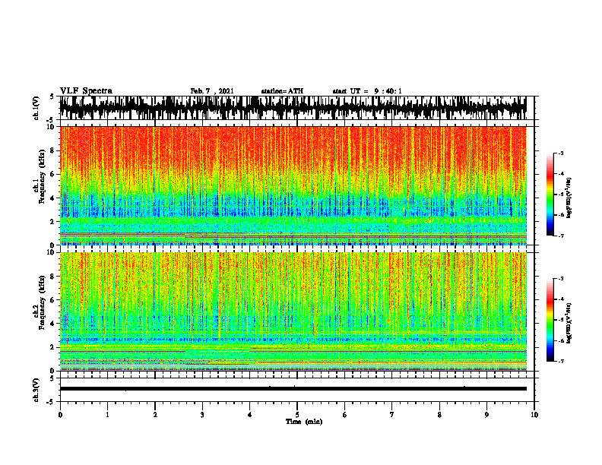Click time axis tick label '3'
Viewport: 602px width, 465px height.
[x=202, y=415]
